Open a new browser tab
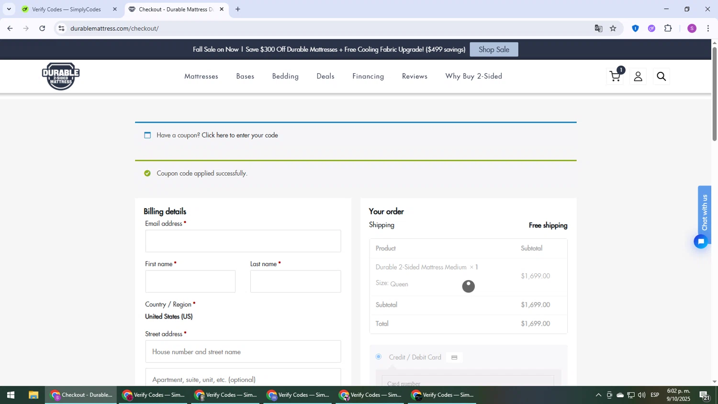This screenshot has width=718, height=404. coord(238,9)
